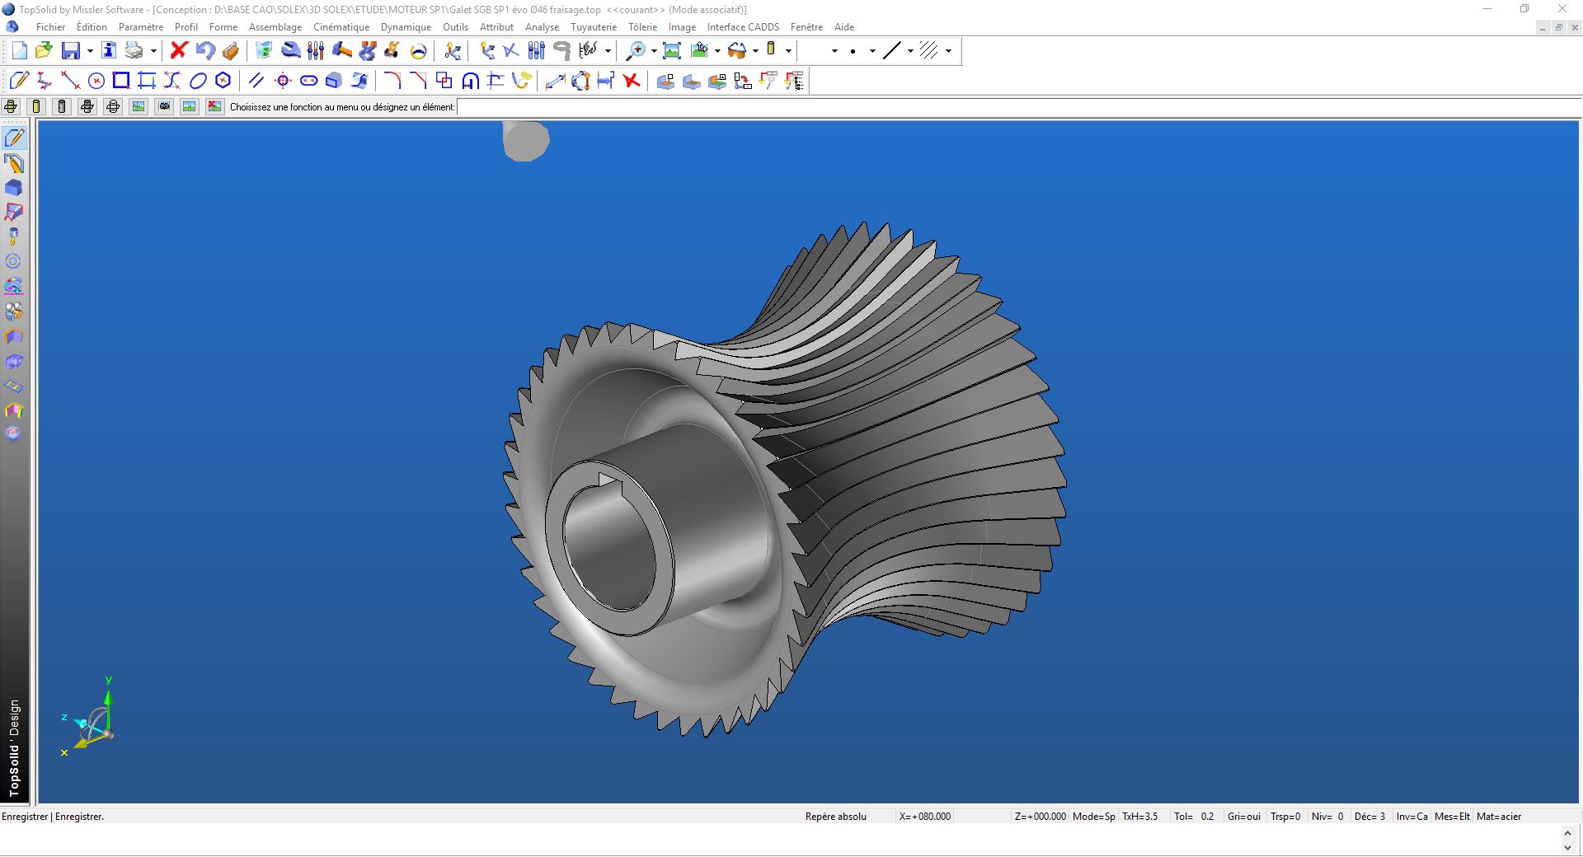Select the ellipse drawing tool
The width and height of the screenshot is (1583, 857).
pos(198,81)
